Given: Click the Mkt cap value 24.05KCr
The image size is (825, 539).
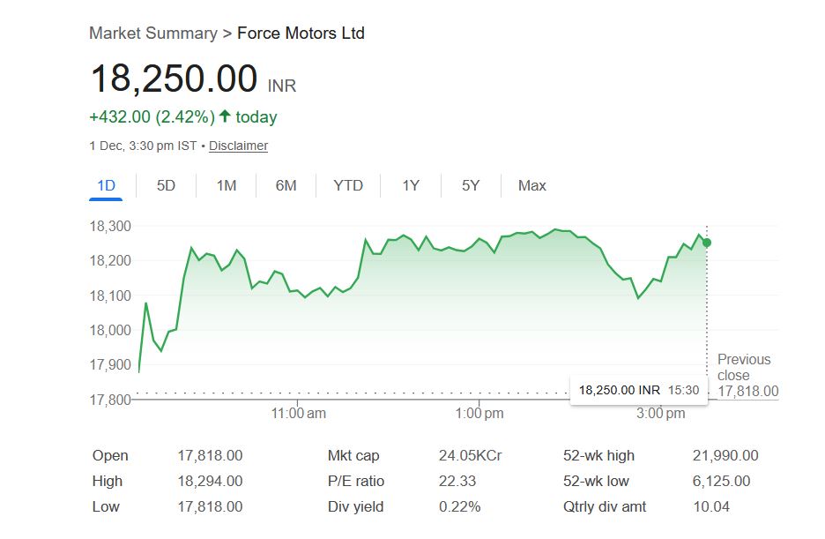Looking at the screenshot, I should click(x=470, y=456).
